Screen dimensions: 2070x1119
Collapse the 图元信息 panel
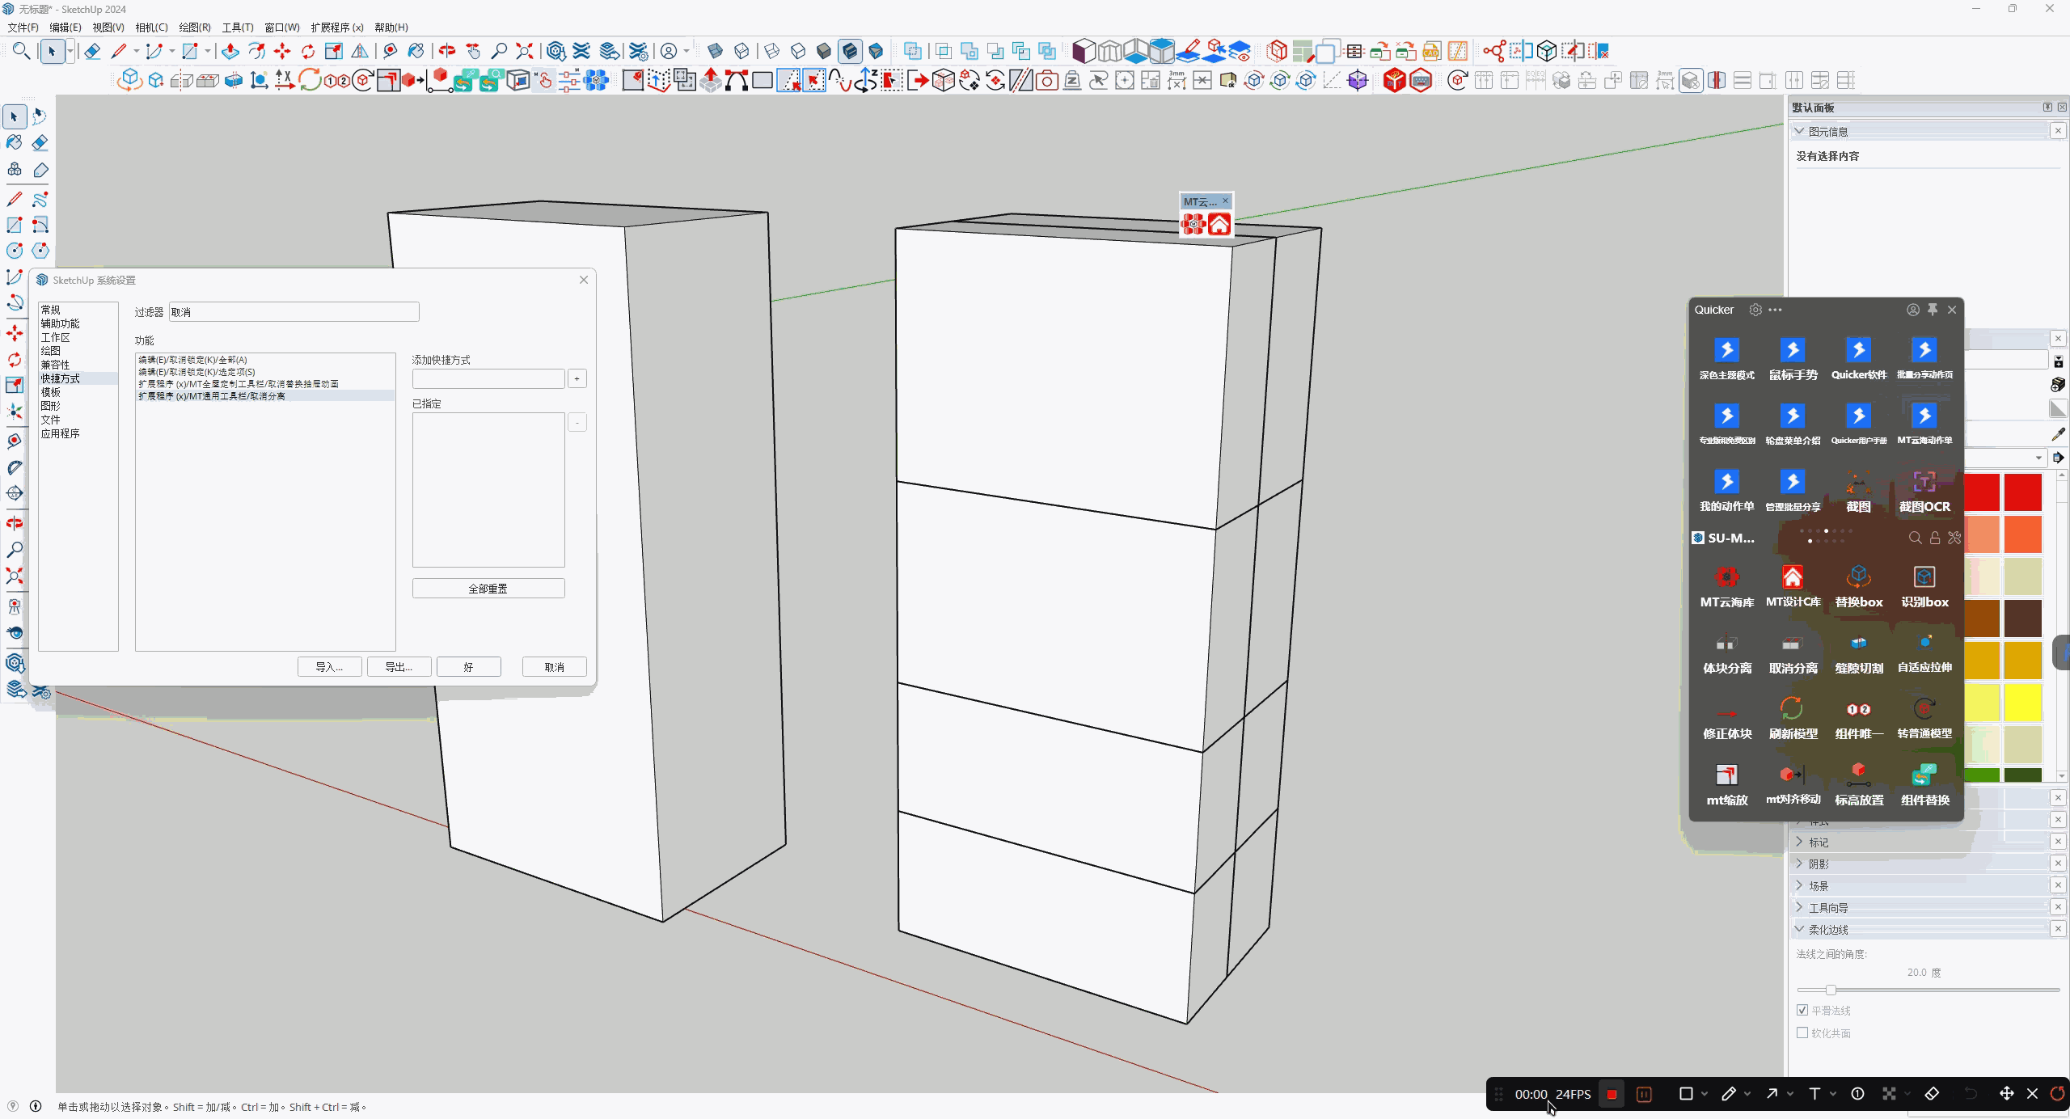pos(1800,131)
